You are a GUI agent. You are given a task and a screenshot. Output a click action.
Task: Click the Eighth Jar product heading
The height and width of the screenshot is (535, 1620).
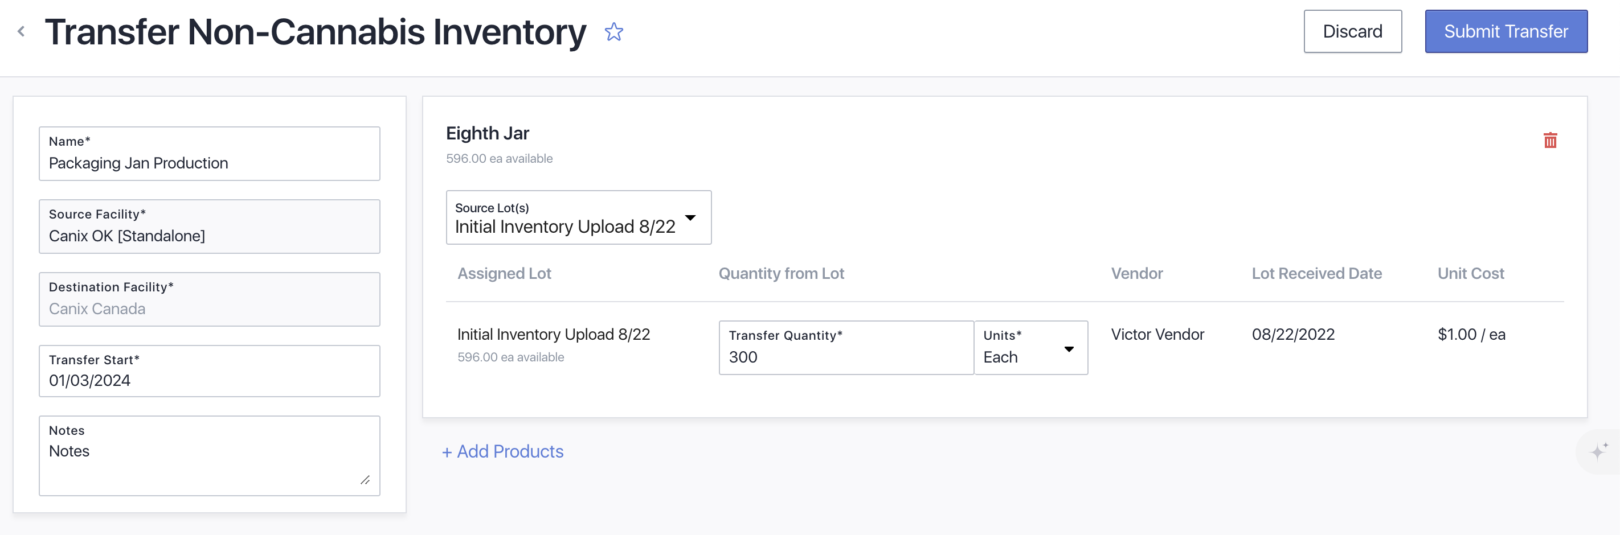[488, 133]
